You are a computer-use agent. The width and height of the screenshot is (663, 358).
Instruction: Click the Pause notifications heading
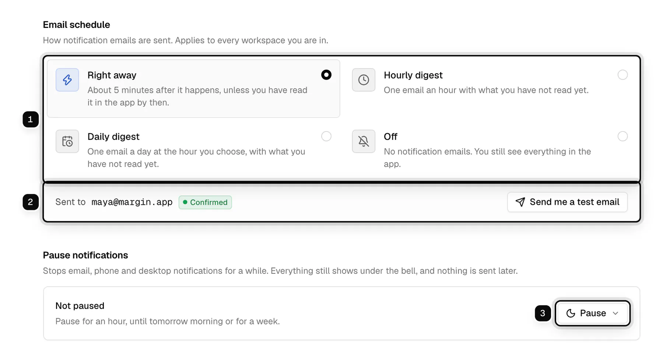click(85, 255)
